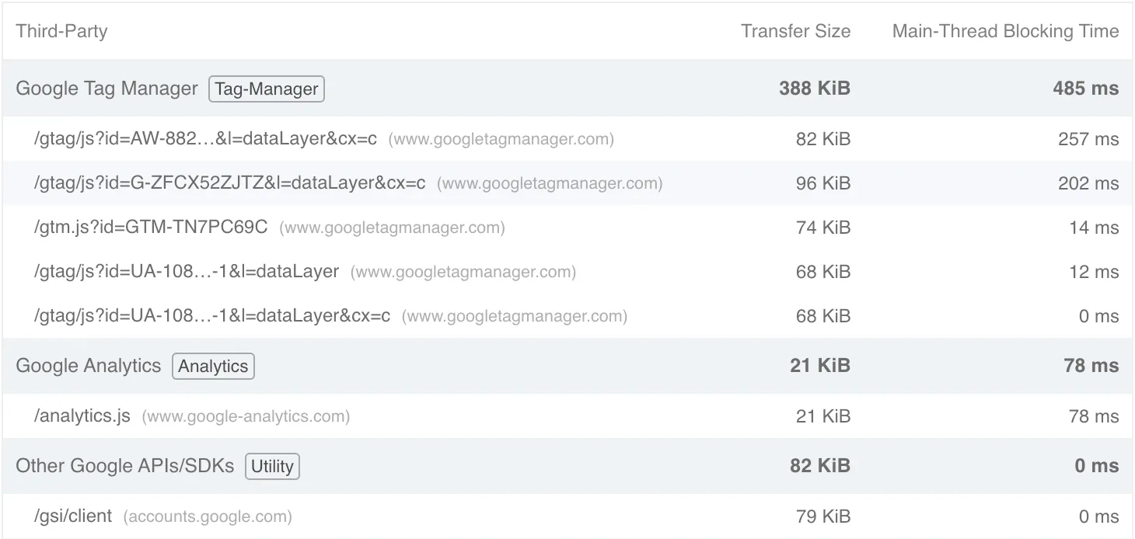This screenshot has width=1135, height=539.
Task: Click the 79 KiB transfer size value
Action: (823, 516)
